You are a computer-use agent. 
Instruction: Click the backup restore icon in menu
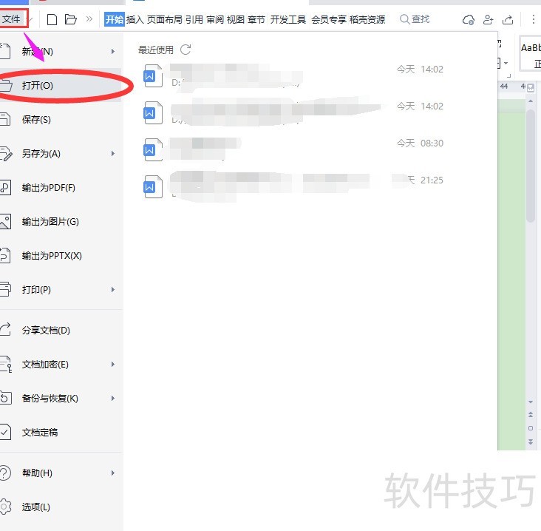[5, 398]
